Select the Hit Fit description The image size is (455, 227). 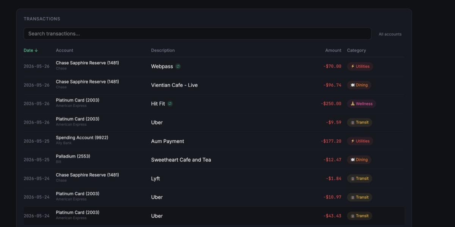pos(158,104)
